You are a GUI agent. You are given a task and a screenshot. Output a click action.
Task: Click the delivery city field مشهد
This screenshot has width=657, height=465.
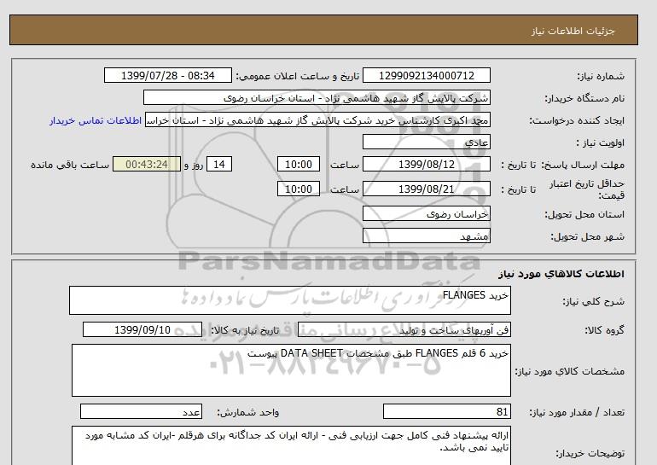tap(426, 235)
